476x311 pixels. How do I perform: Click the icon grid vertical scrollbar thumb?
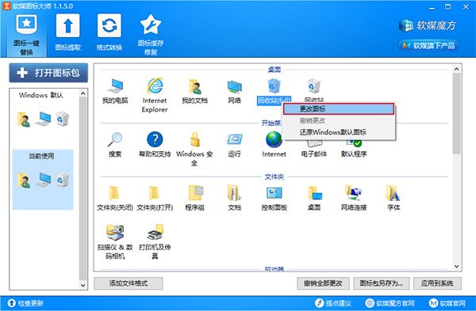click(457, 114)
